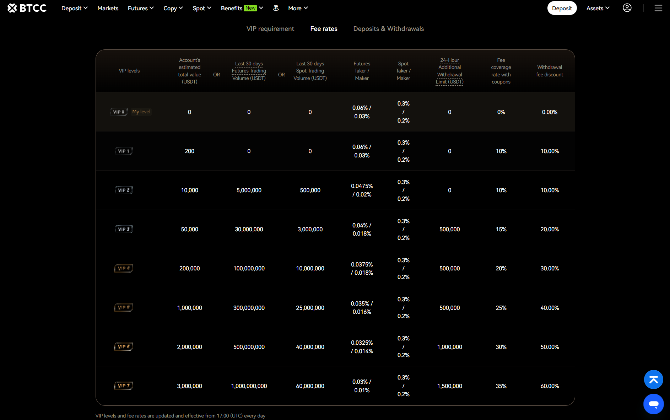Click the white Deposit button

coord(562,8)
